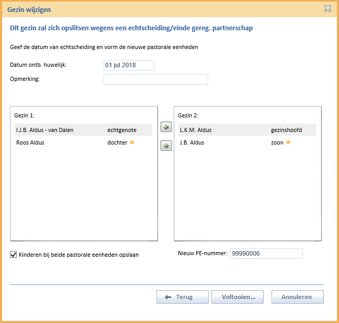The width and height of the screenshot is (339, 323).
Task: Select J.B. Aldus in Gezin 2
Action: coord(247,142)
